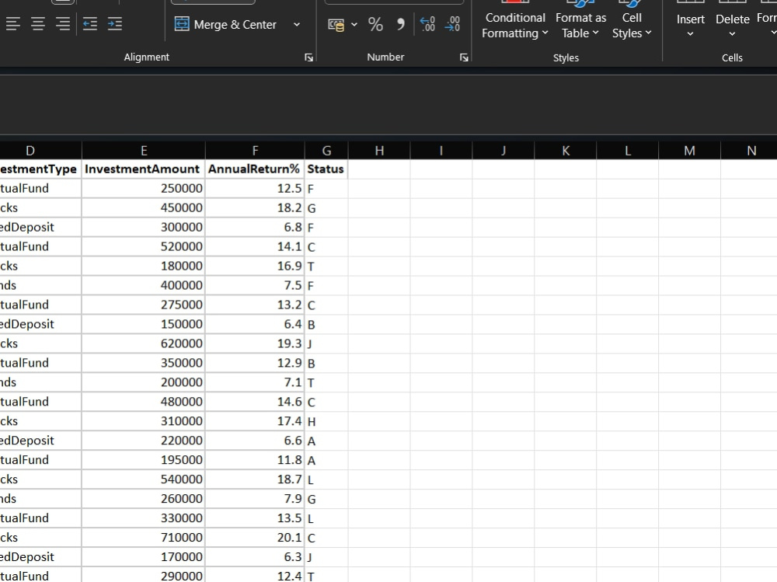Click the Align Right icon
777x582 pixels.
coord(63,24)
